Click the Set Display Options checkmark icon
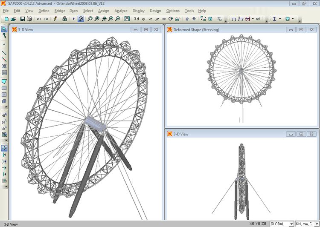The height and width of the screenshot is (227, 320). point(210,19)
